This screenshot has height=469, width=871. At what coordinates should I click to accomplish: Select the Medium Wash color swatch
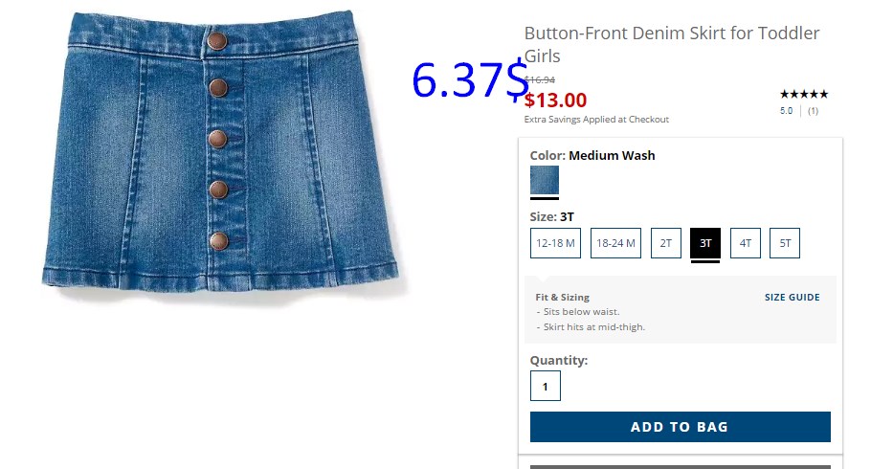point(545,180)
